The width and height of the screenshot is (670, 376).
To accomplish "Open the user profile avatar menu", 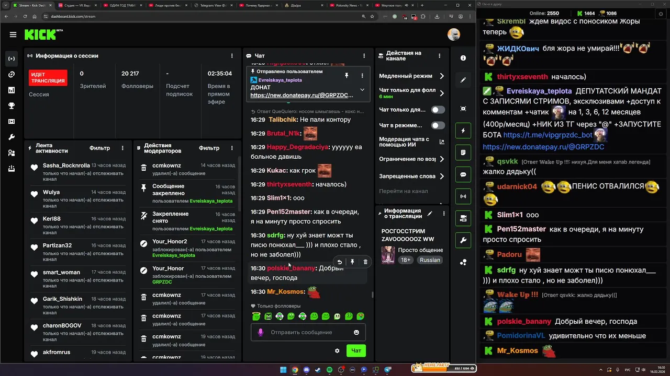I will pos(453,35).
